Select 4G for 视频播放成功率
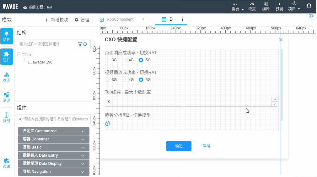317x177 pixels. (x=124, y=80)
